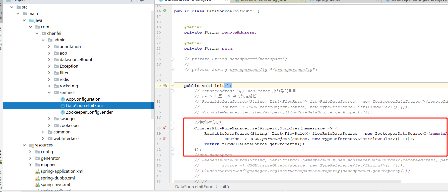Click the editor horizontal scrollbar
The height and width of the screenshot is (192, 448).
[287, 181]
